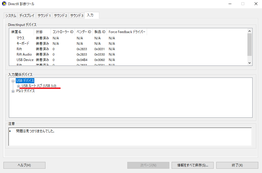The width and height of the screenshot is (262, 173).
Task: Click the 製品 ID column header
Action: tap(100, 32)
